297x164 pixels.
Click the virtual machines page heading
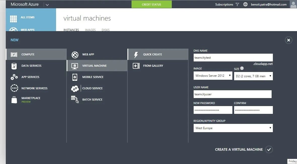coord(87,18)
